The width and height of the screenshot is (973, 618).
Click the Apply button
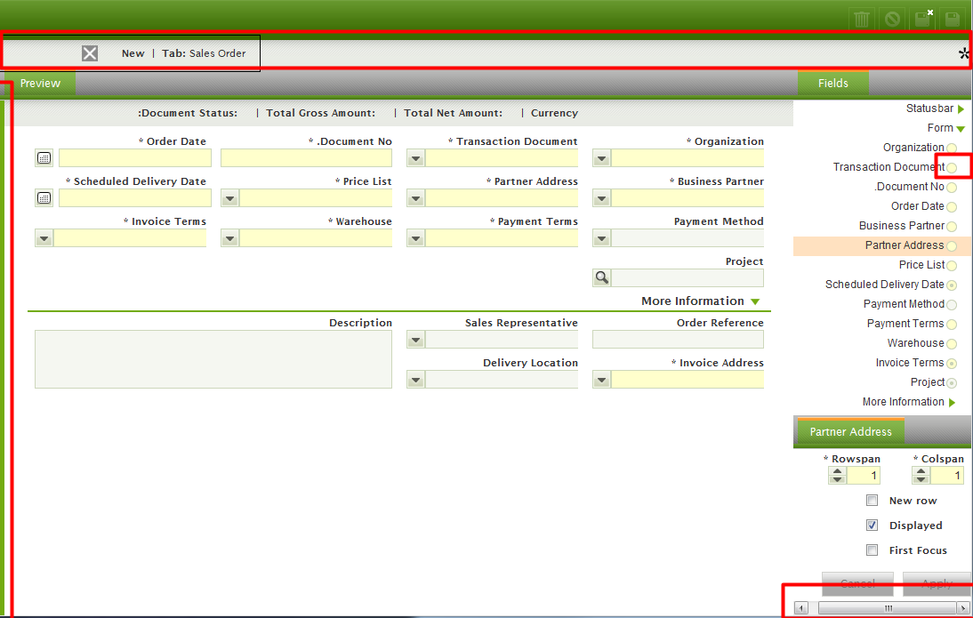(937, 583)
